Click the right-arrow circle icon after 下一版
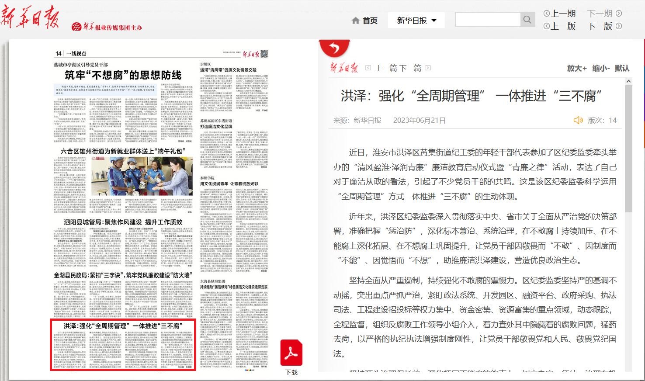This screenshot has width=645, height=381. (x=619, y=26)
